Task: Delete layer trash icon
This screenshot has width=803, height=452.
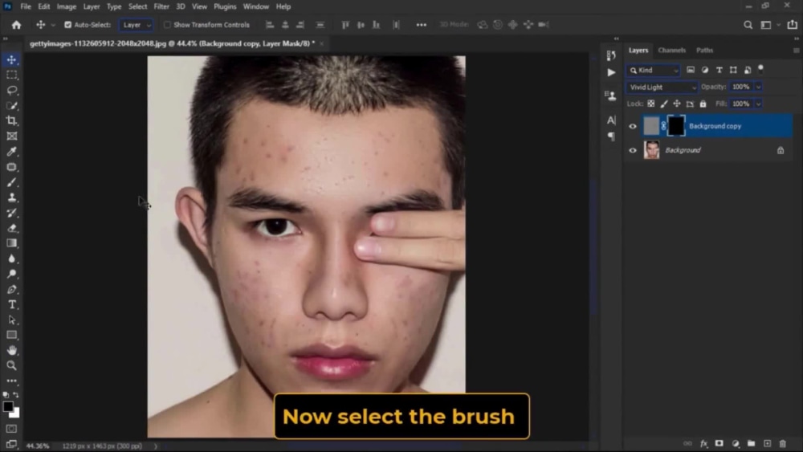Action: click(782, 443)
